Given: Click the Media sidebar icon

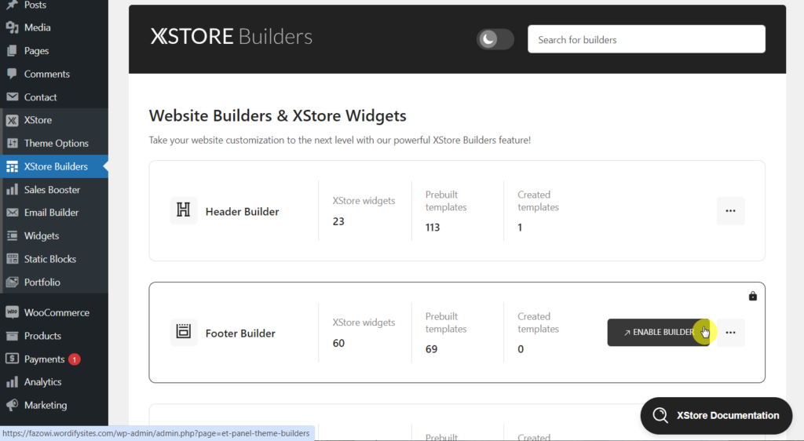Looking at the screenshot, I should click(12, 27).
